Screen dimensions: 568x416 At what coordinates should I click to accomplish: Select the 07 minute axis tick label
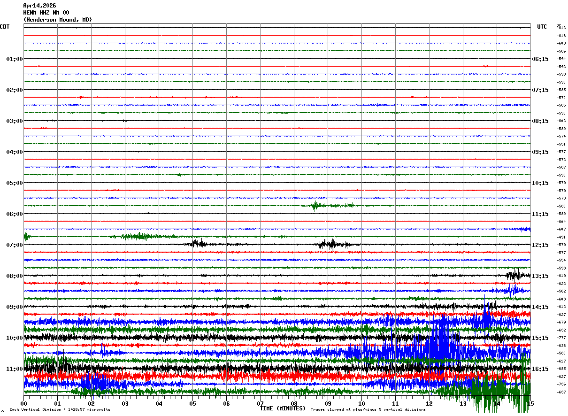pyautogui.click(x=260, y=404)
